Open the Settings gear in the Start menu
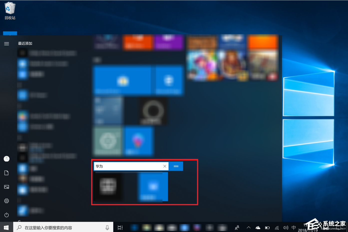The image size is (348, 232). click(6, 200)
